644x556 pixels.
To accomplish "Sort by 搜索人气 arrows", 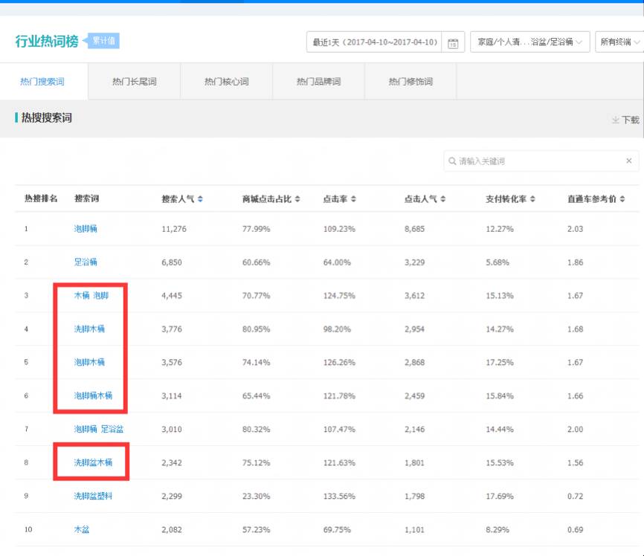I will [x=200, y=199].
